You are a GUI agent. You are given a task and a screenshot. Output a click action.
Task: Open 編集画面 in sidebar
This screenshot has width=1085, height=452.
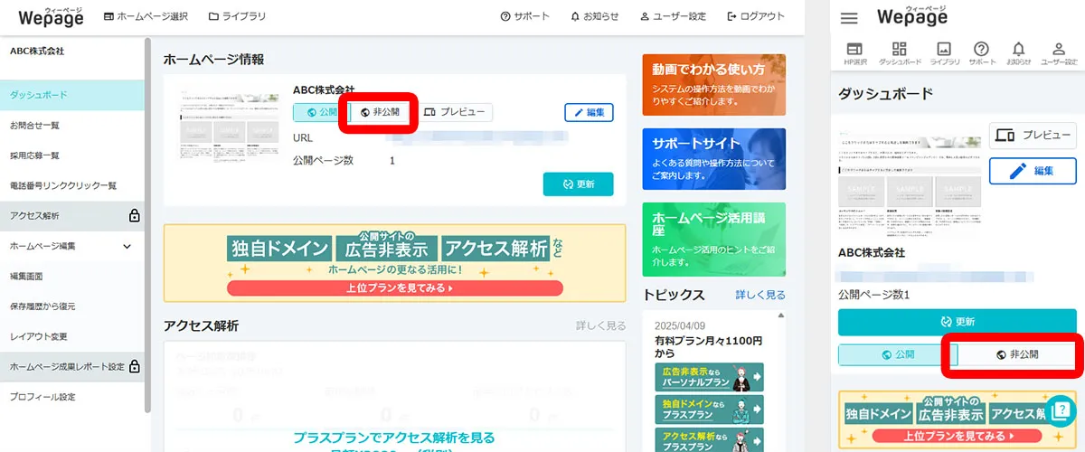[71, 276]
